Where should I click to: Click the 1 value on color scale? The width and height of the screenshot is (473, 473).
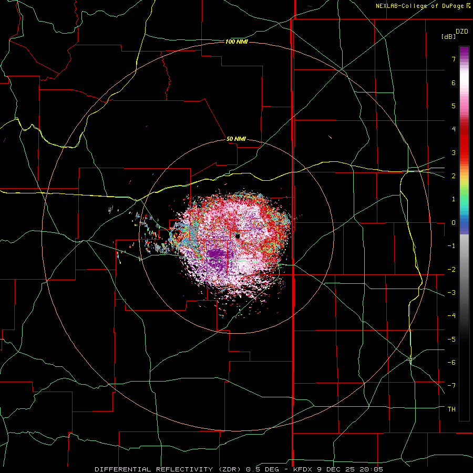[x=454, y=199]
